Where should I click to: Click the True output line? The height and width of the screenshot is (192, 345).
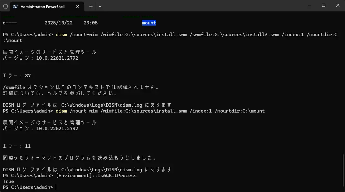(x=8, y=181)
